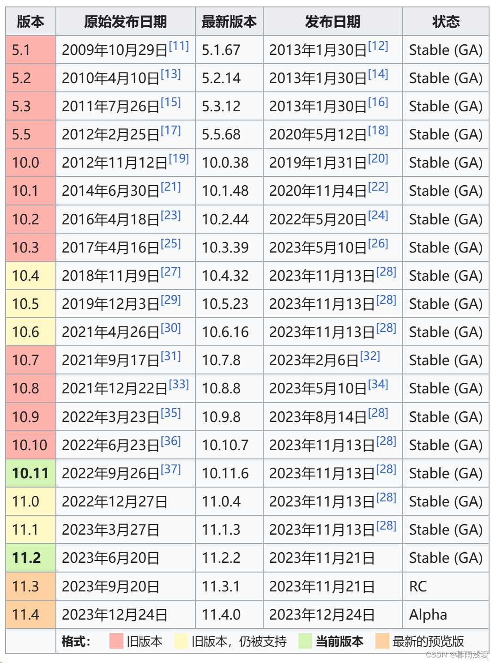496x663 pixels.
Task: Open footnote [37] beside 2022年9月26日
Action: [171, 469]
